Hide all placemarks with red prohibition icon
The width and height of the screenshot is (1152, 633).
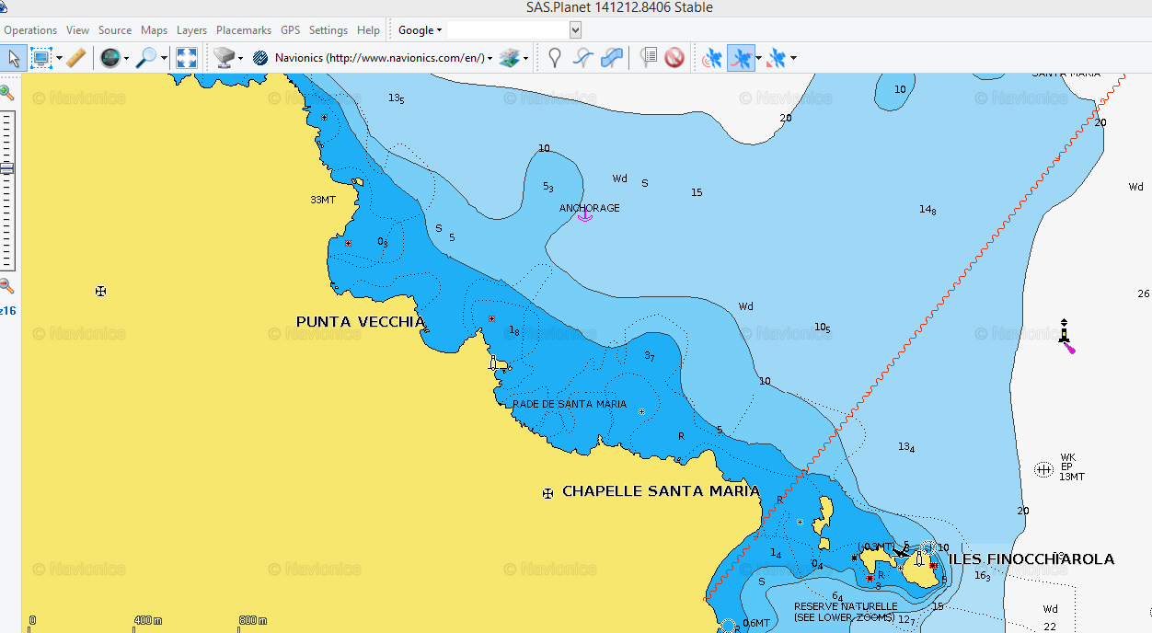(x=674, y=58)
